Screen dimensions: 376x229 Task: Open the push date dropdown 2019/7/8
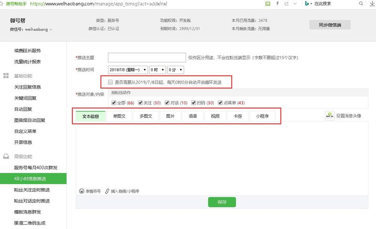click(x=128, y=70)
